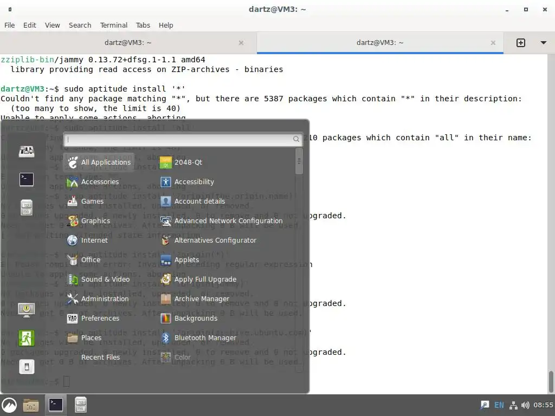Viewport: 555px width, 416px height.
Task: Close the second dartz@VM3 terminal tab
Action: pyautogui.click(x=493, y=43)
